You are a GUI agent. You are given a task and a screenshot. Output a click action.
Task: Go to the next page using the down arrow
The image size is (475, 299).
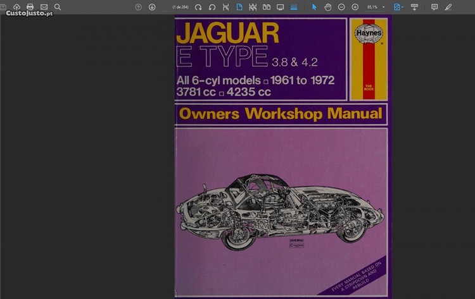click(152, 7)
